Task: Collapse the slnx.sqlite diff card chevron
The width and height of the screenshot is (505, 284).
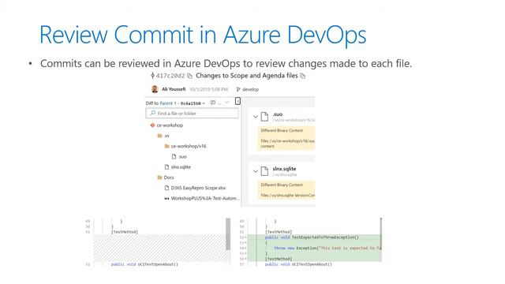Action: pyautogui.click(x=256, y=171)
